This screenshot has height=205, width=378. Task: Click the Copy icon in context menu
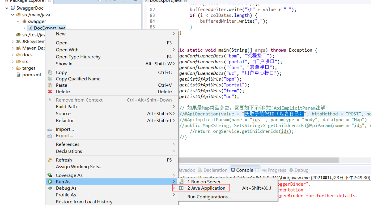(50, 72)
